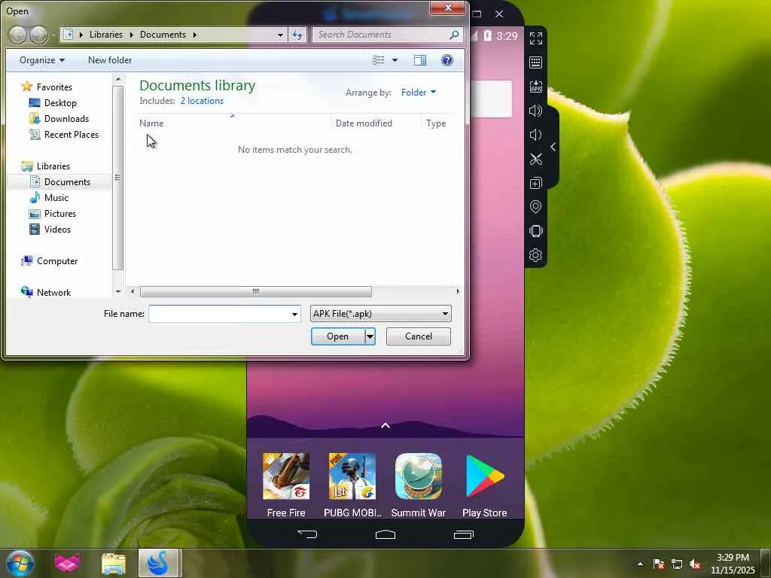This screenshot has width=771, height=578.
Task: Toggle the preview pane icon
Action: [x=420, y=60]
